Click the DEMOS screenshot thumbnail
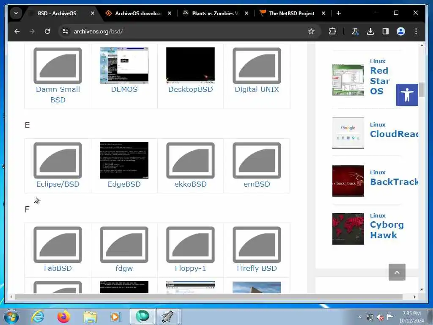The width and height of the screenshot is (433, 325). pos(124,66)
